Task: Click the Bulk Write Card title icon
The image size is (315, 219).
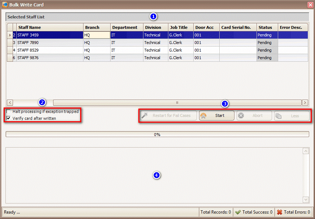Action: pyautogui.click(x=5, y=5)
